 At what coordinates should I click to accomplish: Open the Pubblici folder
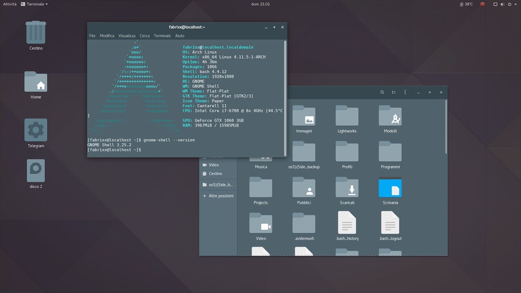pos(304,187)
